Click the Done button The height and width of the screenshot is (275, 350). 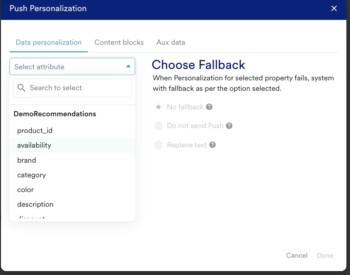325,255
